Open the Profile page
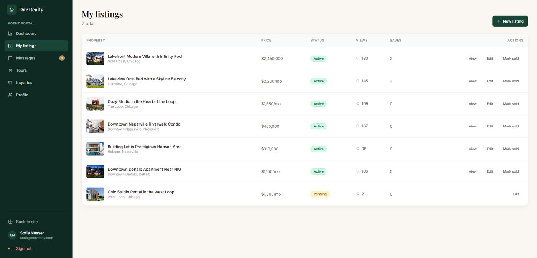Image resolution: width=537 pixels, height=258 pixels. [x=36, y=95]
